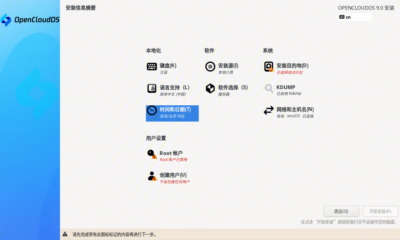This screenshot has height=240, width=400.
Task: Click the language support (语言支持) icon
Action: [x=152, y=88]
